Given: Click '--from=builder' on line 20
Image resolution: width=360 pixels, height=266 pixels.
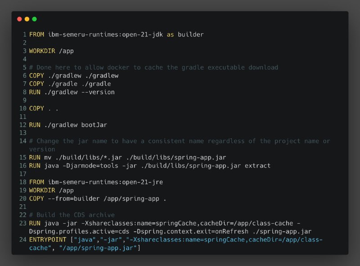Looking at the screenshot, I should pyautogui.click(x=74, y=199).
